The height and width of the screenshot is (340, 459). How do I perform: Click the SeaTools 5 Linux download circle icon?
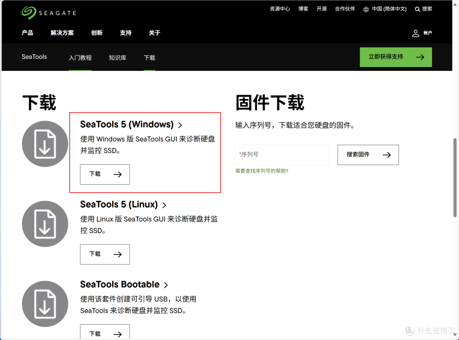click(45, 224)
